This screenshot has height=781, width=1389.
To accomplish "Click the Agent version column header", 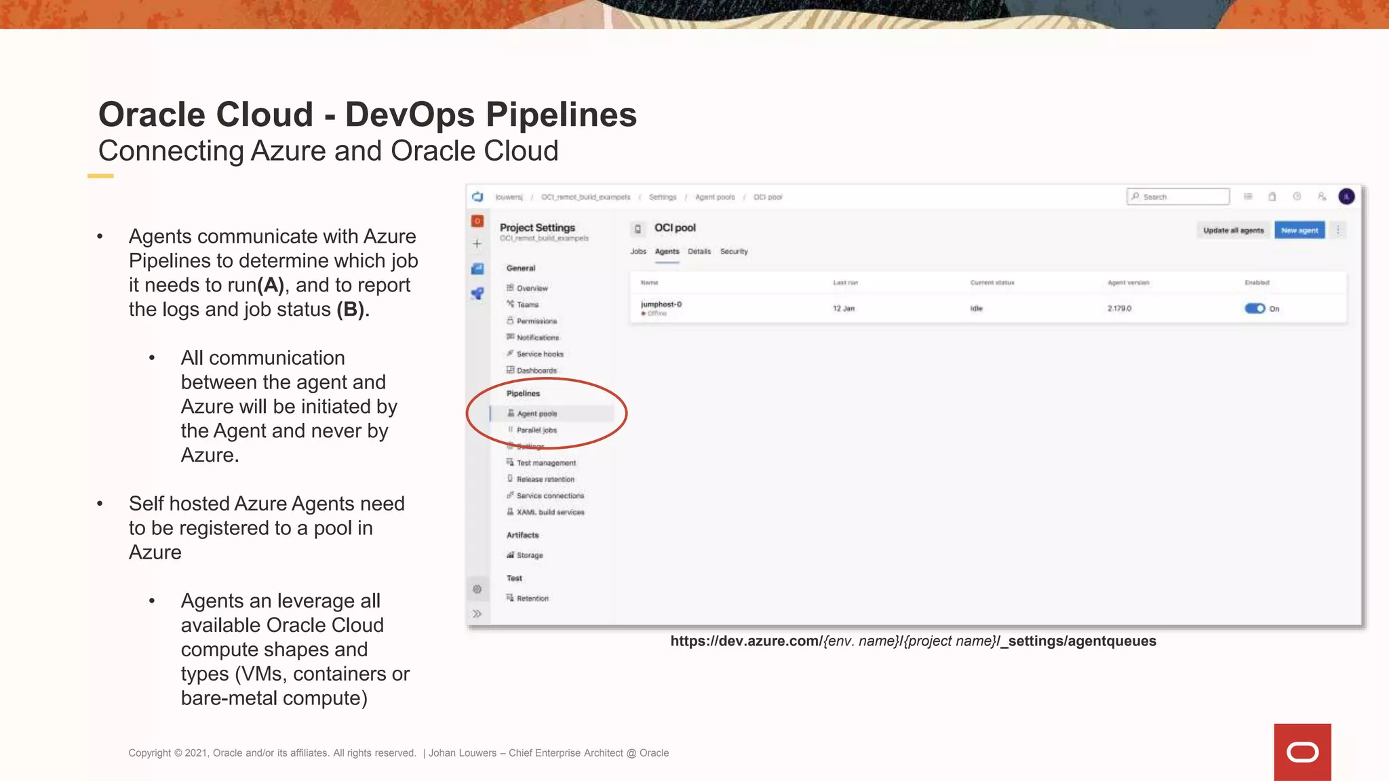I will [1129, 283].
